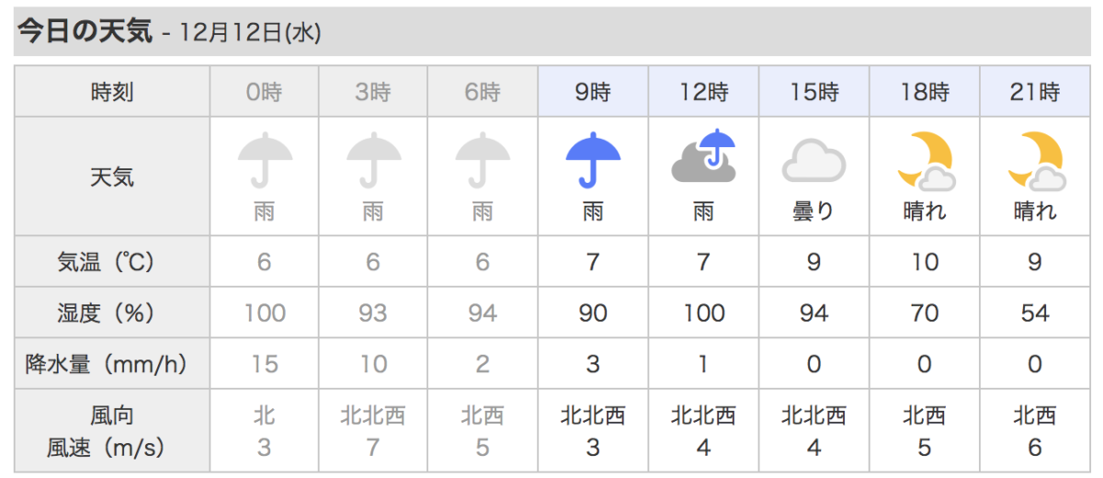Click the gray umbrella icon at 6時
The width and height of the screenshot is (1103, 478).
[x=483, y=160]
